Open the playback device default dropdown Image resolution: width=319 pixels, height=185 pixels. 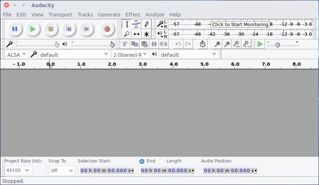click(x=189, y=55)
